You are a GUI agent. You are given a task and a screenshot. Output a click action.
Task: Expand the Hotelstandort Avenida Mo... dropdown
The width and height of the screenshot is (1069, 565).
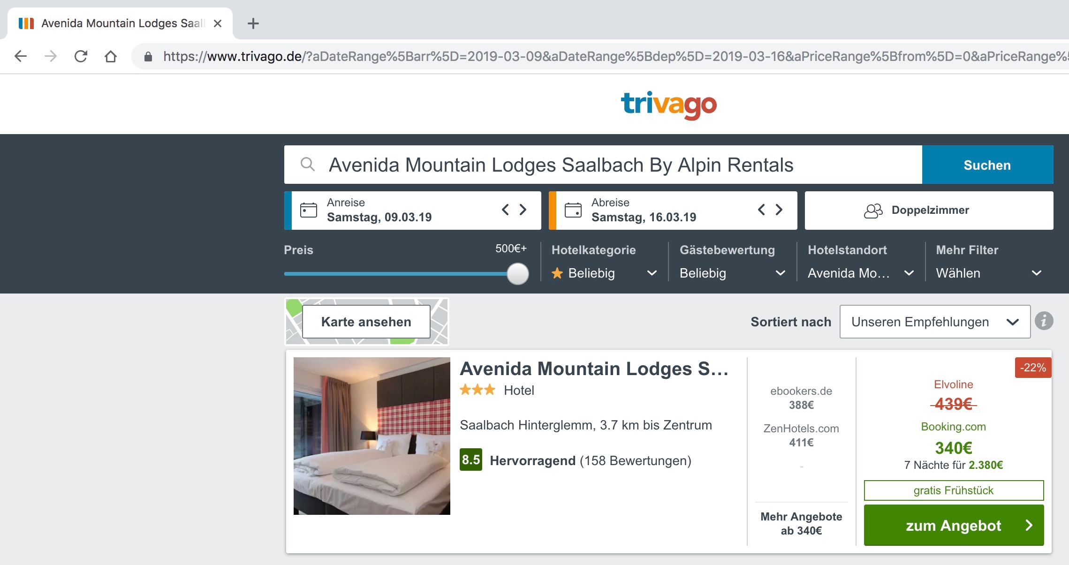pyautogui.click(x=861, y=273)
